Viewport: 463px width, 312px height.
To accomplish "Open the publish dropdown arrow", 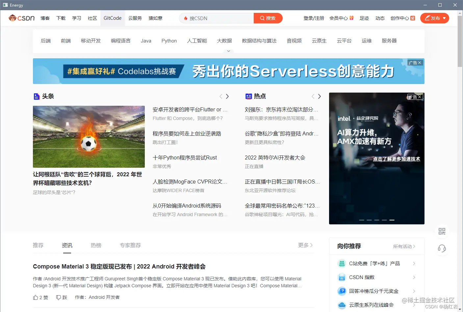I will click(x=444, y=18).
